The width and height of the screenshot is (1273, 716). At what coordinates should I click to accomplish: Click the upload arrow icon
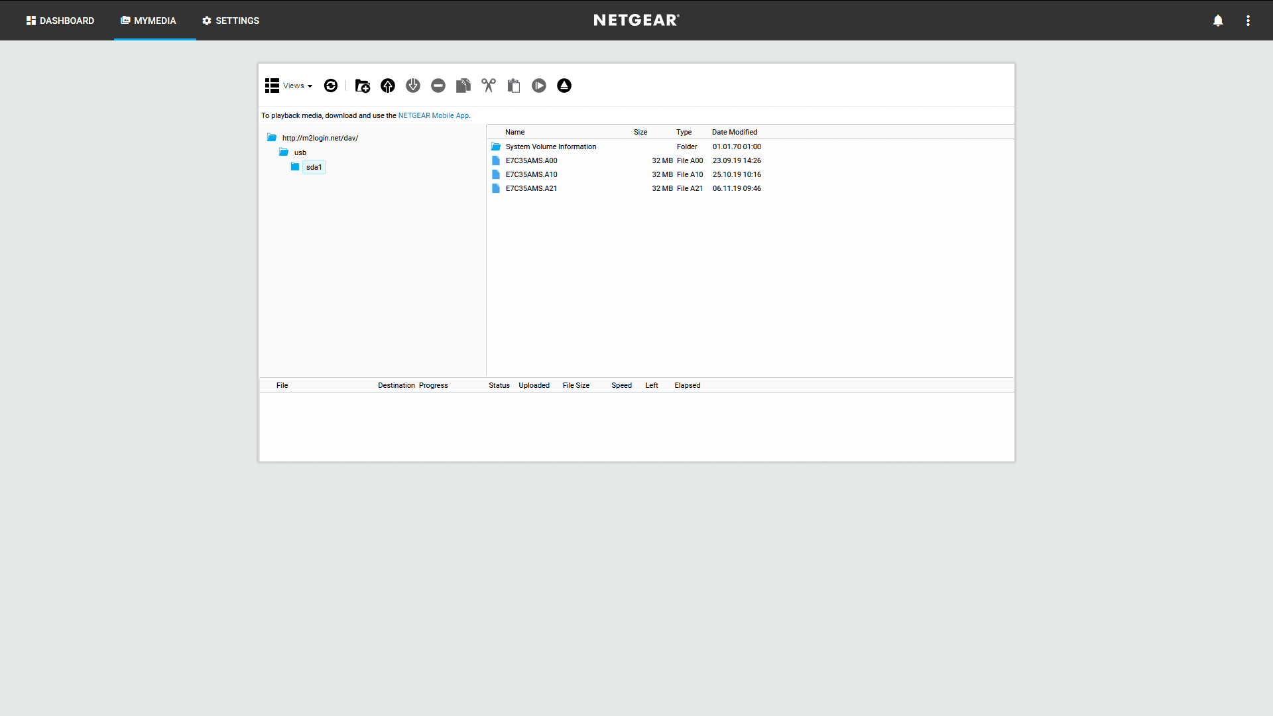(388, 86)
